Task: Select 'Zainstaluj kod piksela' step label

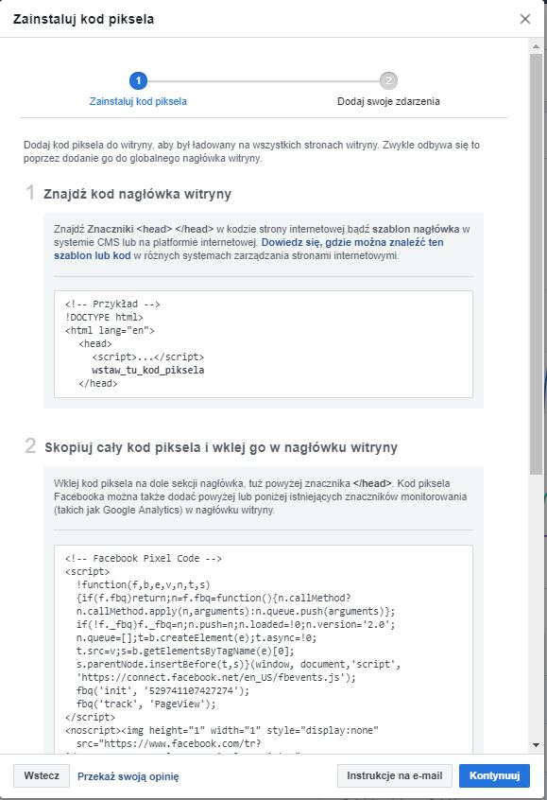Action: tap(138, 101)
